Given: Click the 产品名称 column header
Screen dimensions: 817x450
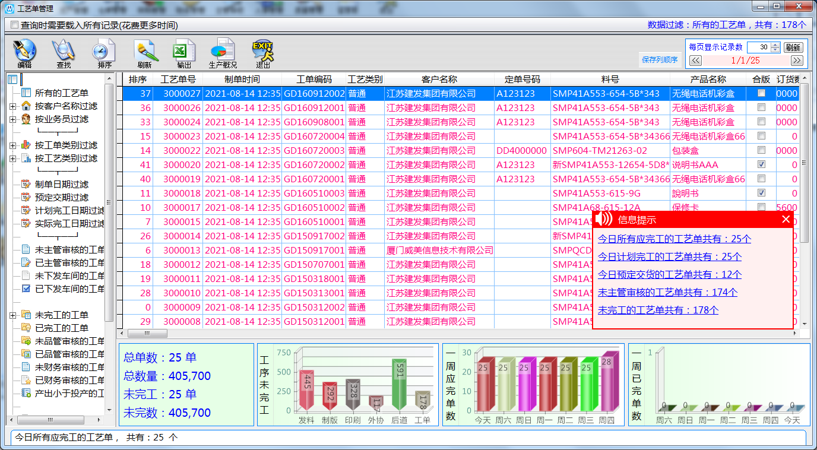Looking at the screenshot, I should (708, 79).
